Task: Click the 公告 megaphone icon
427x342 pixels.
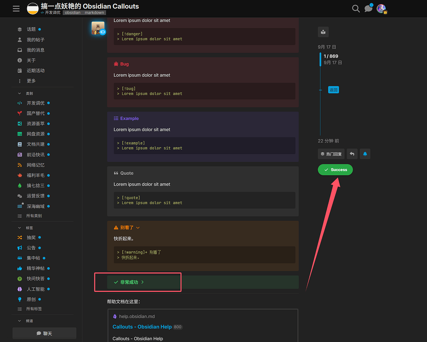Action: (20, 248)
